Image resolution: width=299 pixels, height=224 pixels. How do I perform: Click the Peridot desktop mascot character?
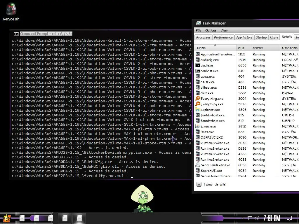(142, 198)
